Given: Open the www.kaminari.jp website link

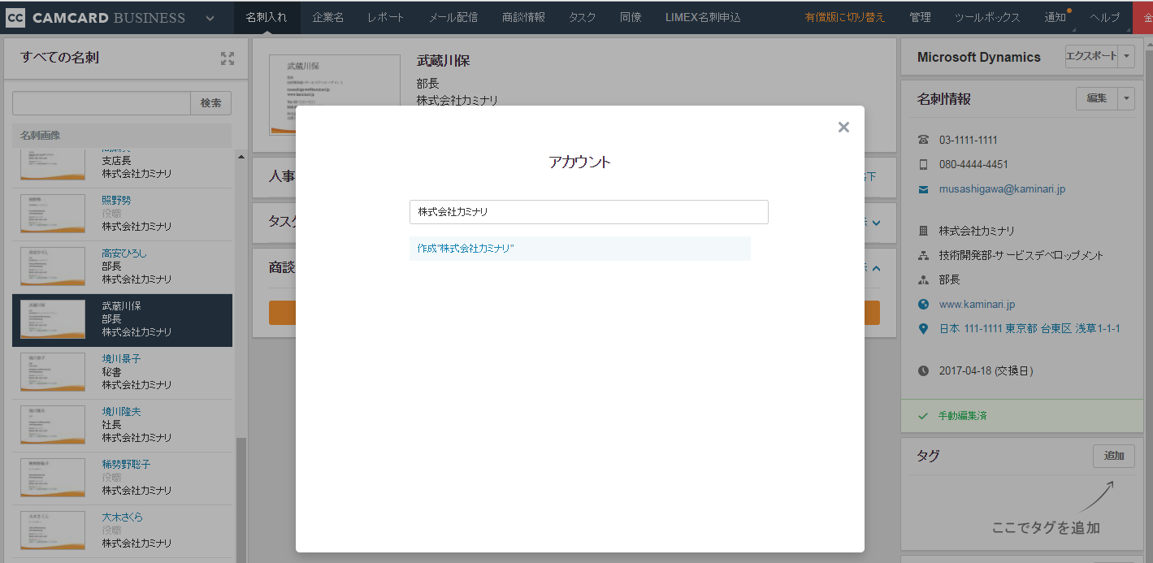Looking at the screenshot, I should pyautogui.click(x=977, y=305).
